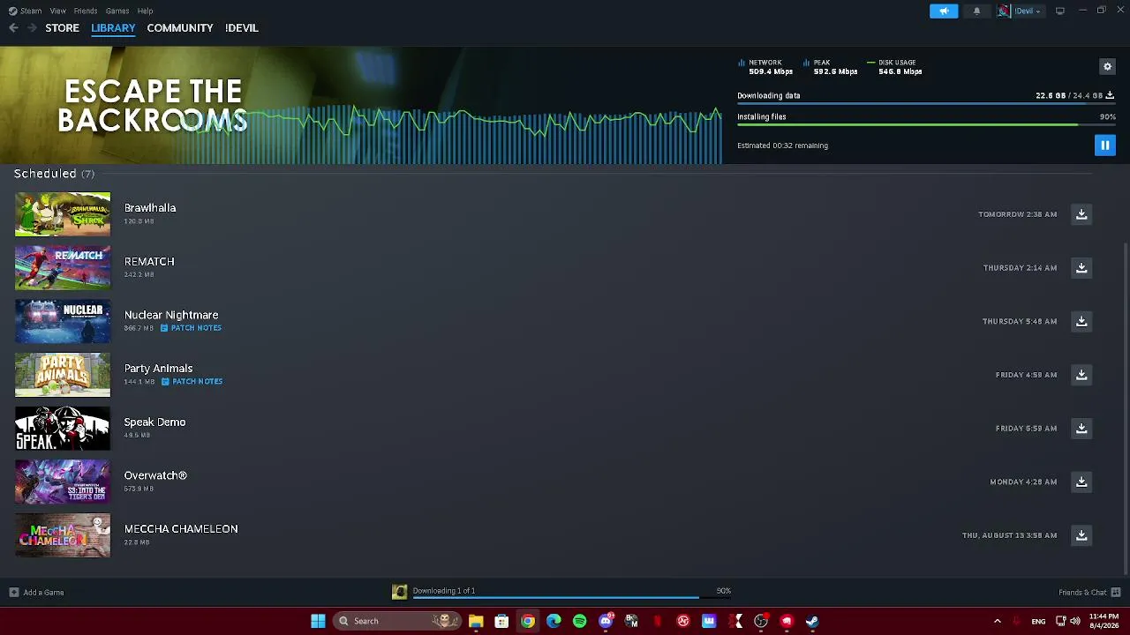Image resolution: width=1130 pixels, height=635 pixels.
Task: Click the MECCHA CHAMELEON thumbnail
Action: click(x=63, y=535)
